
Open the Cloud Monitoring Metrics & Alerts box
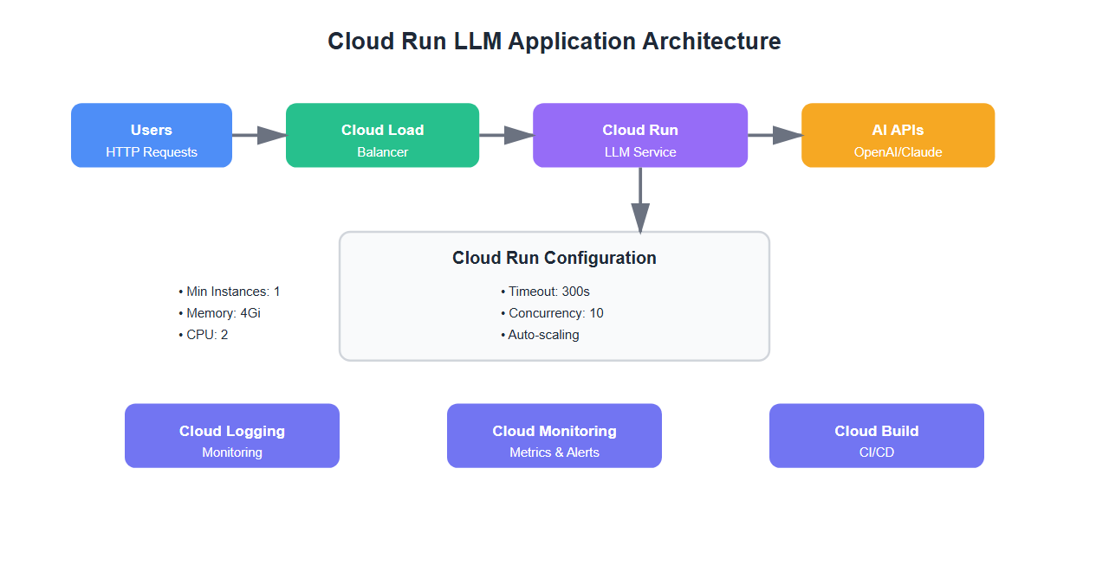coord(554,436)
